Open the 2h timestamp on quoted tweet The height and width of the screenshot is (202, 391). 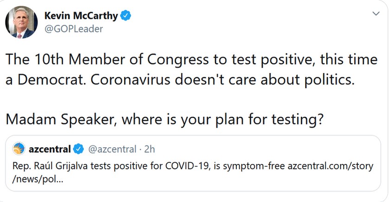pyautogui.click(x=150, y=149)
